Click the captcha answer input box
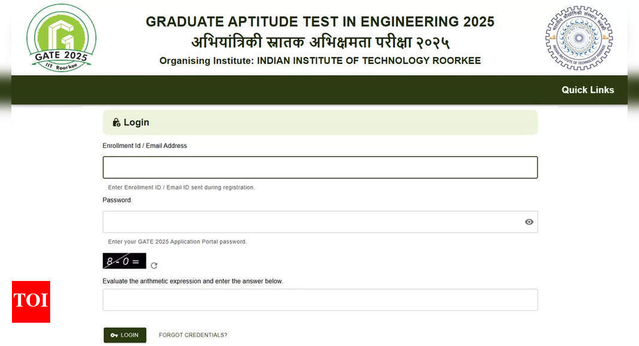Viewport: 639px width, 346px height. (x=320, y=300)
